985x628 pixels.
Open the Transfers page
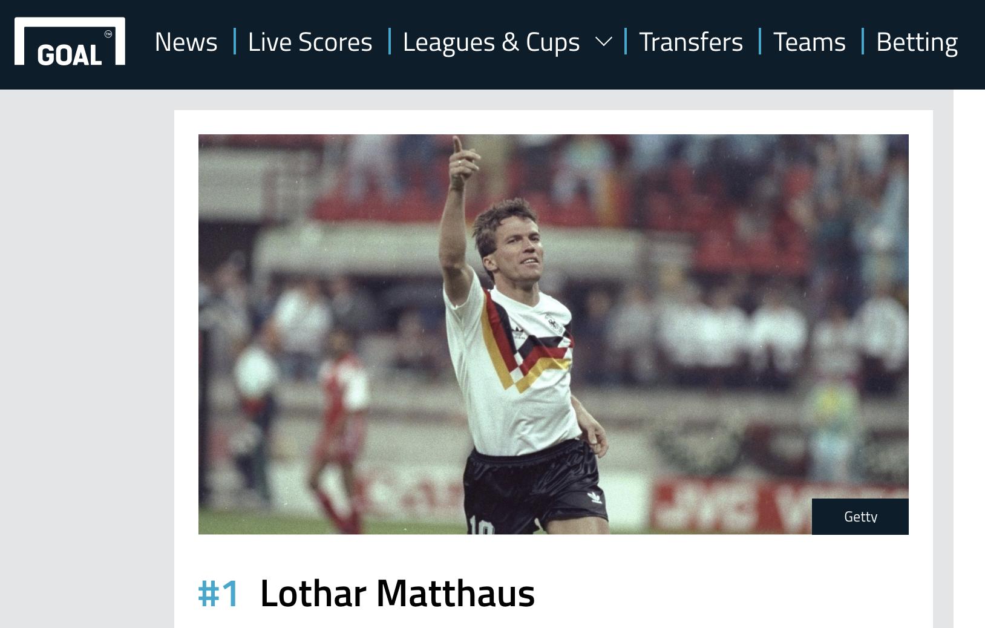coord(691,42)
